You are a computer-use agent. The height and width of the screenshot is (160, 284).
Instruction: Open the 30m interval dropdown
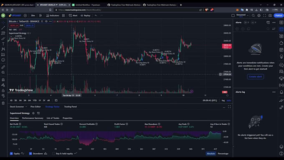click(x=33, y=15)
